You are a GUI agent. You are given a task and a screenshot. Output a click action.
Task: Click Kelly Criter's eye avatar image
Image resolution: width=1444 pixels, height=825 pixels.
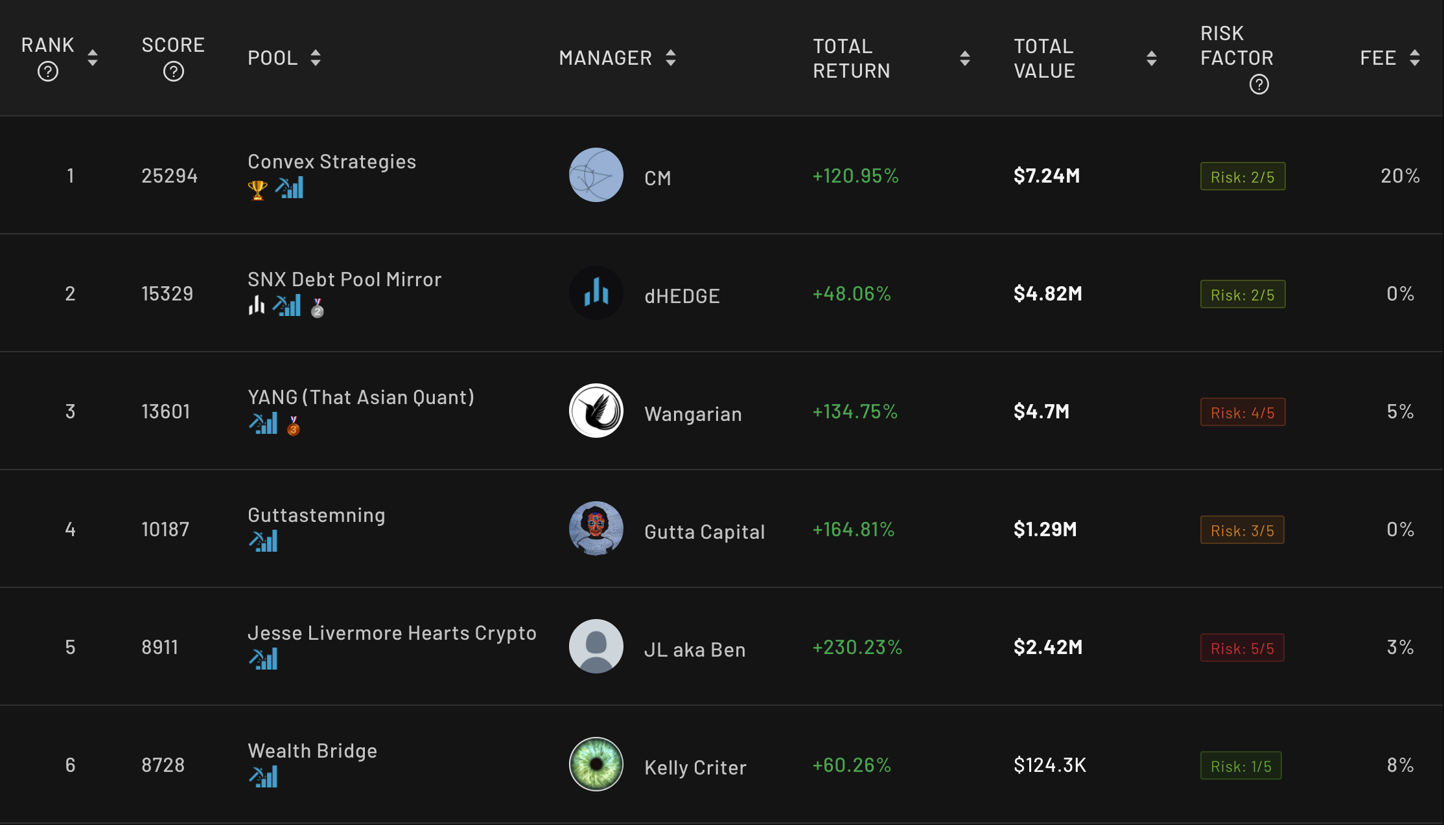pos(596,765)
